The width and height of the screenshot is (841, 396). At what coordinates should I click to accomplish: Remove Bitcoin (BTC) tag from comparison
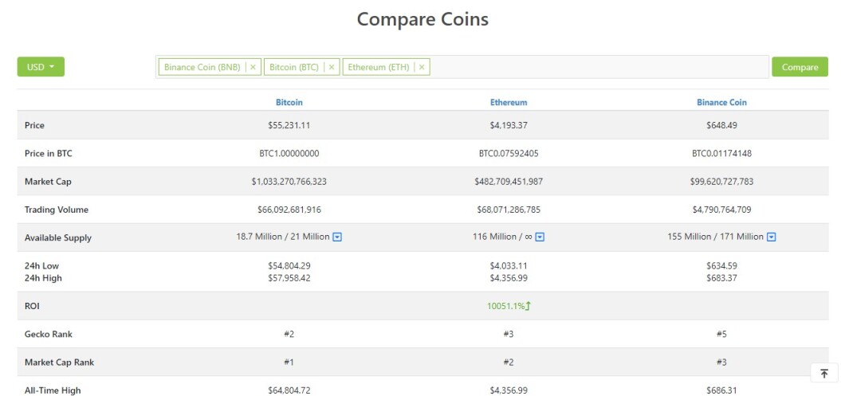(x=332, y=67)
